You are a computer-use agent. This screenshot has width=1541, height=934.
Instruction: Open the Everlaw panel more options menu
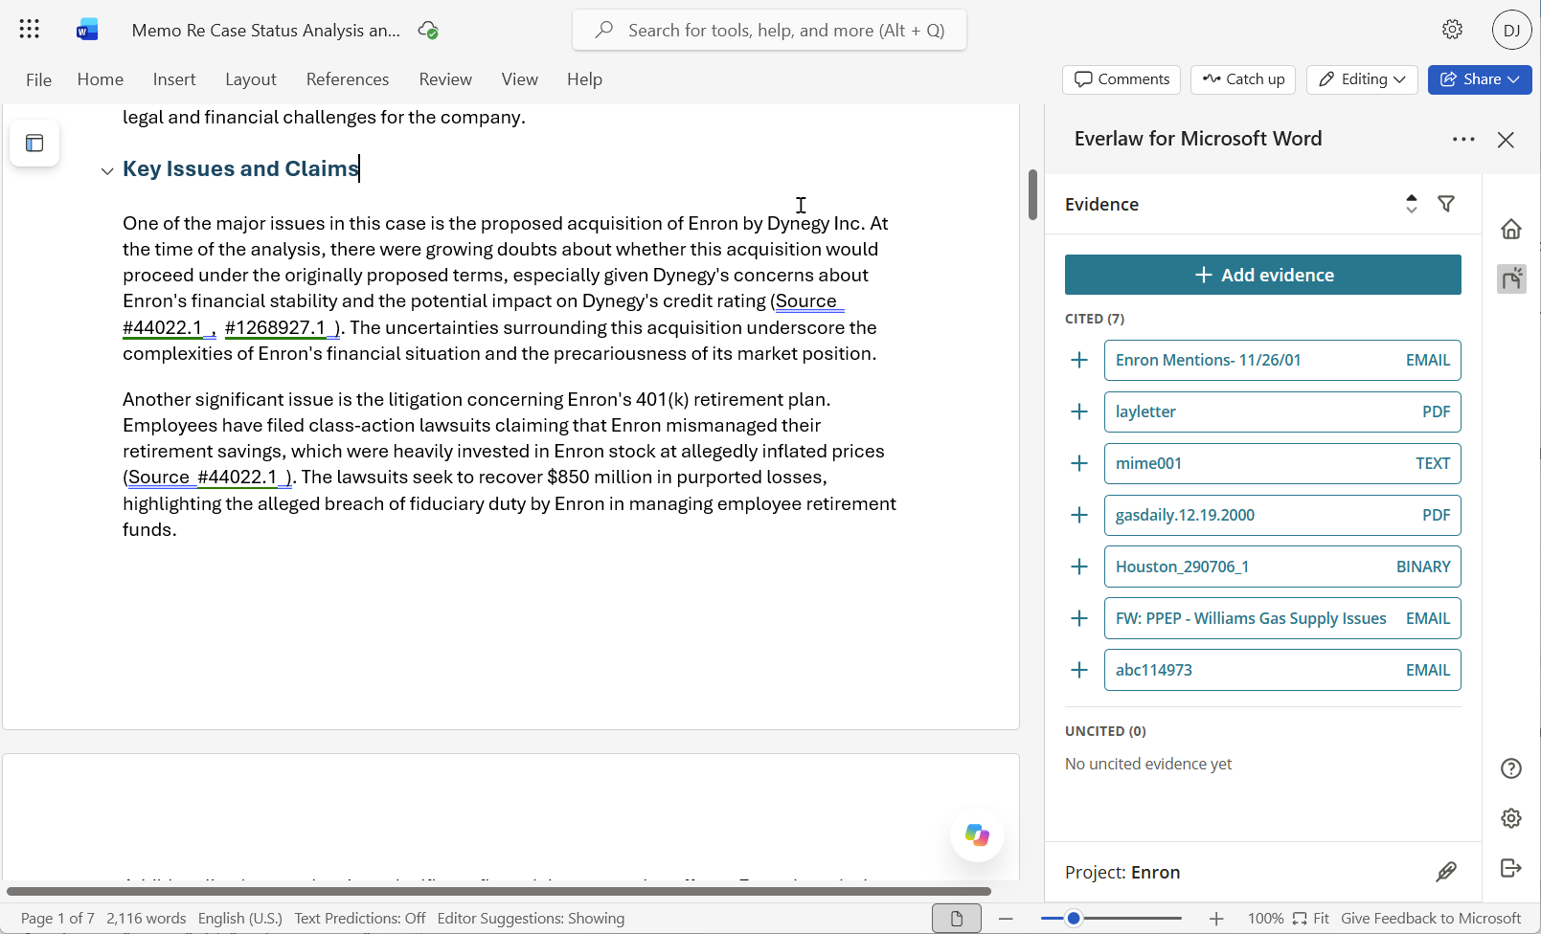[1462, 140]
